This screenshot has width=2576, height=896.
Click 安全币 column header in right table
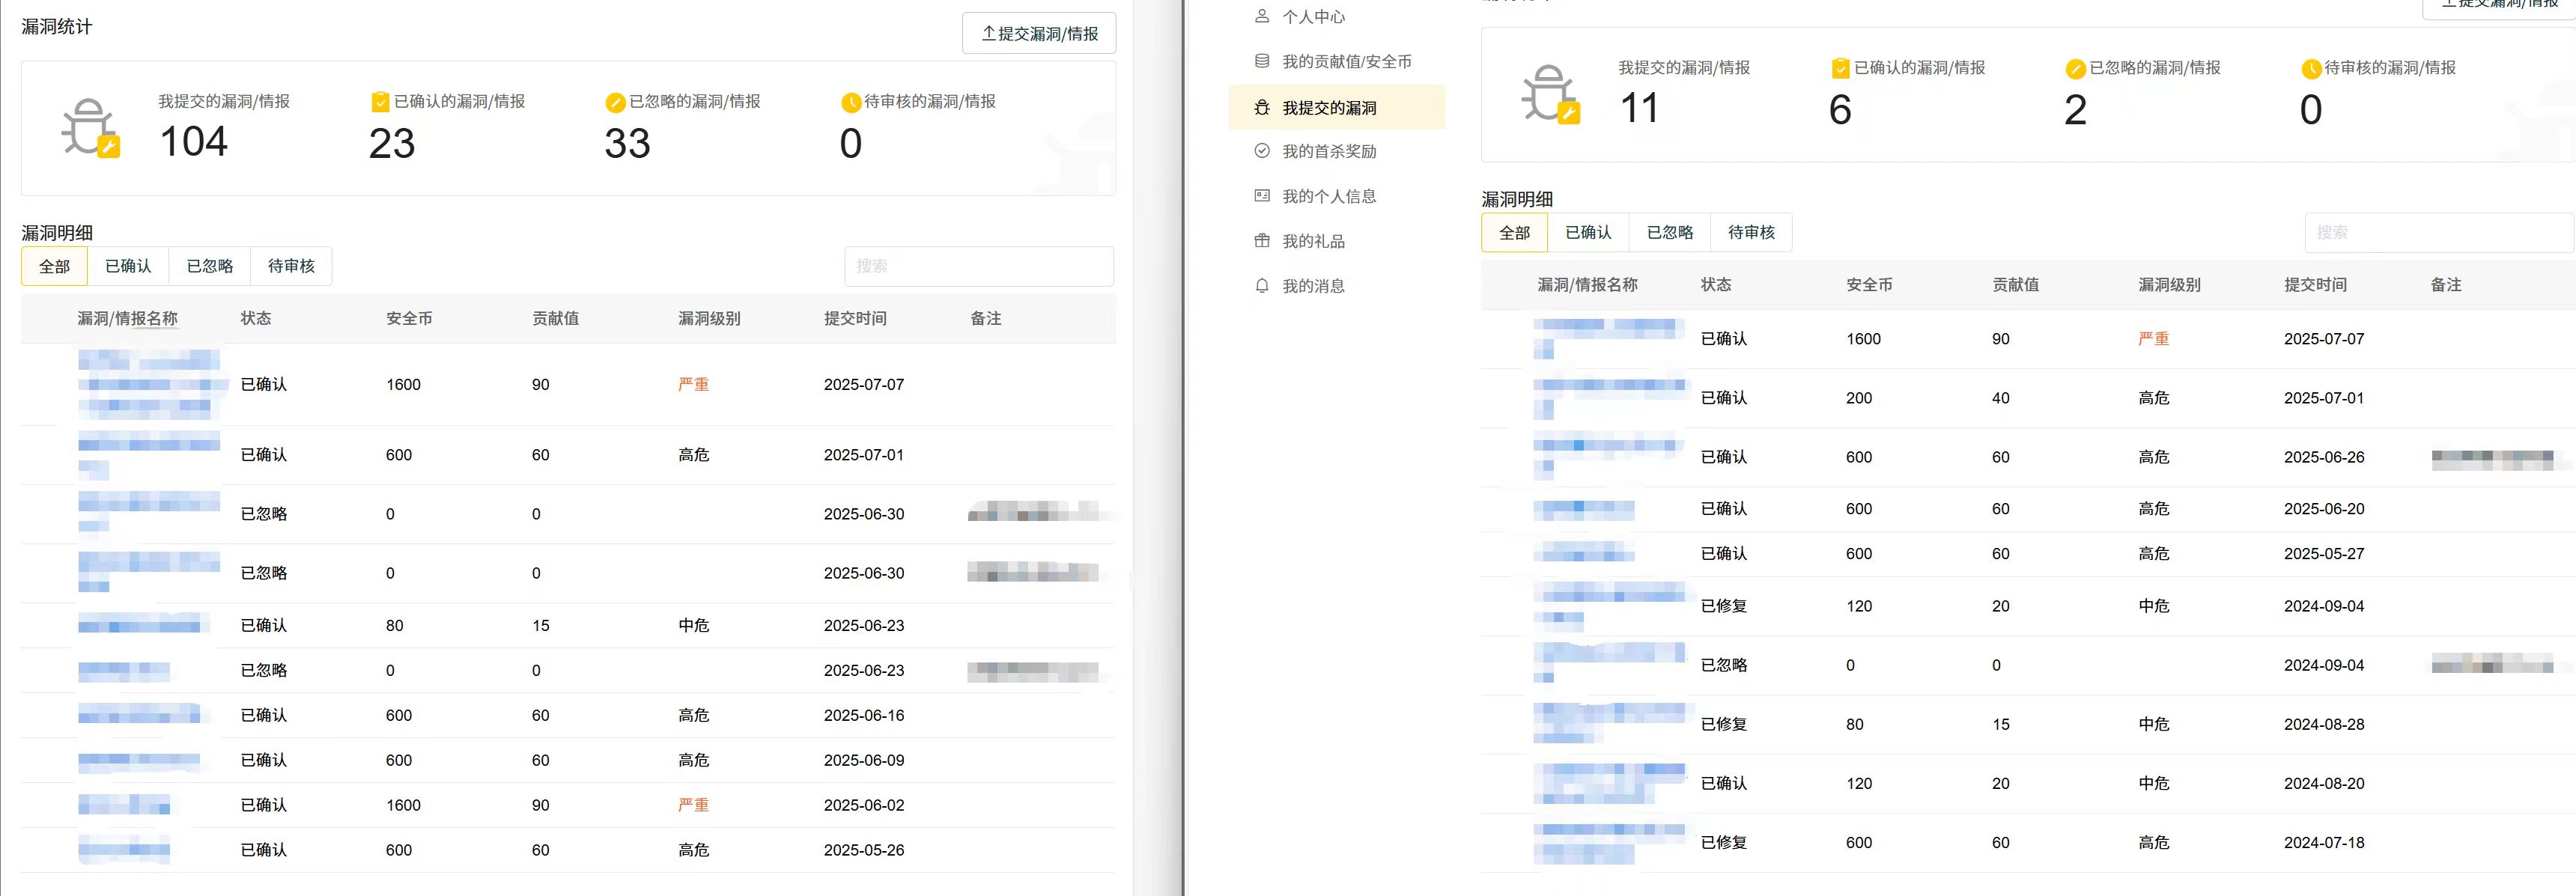(1869, 285)
